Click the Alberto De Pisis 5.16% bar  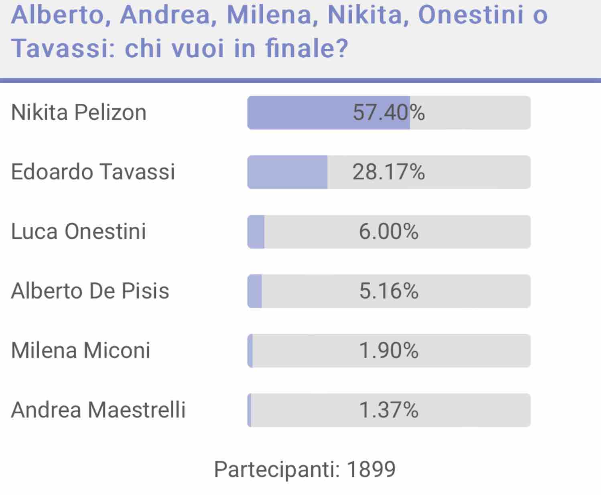(389, 291)
